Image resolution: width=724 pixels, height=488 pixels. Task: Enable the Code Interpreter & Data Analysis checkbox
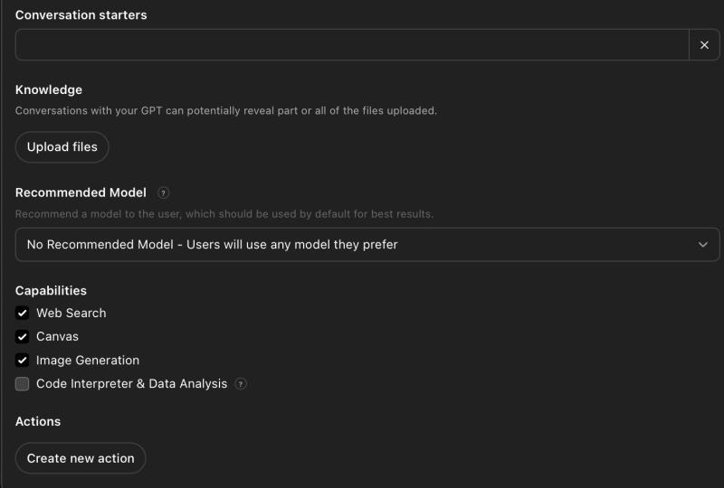(23, 384)
